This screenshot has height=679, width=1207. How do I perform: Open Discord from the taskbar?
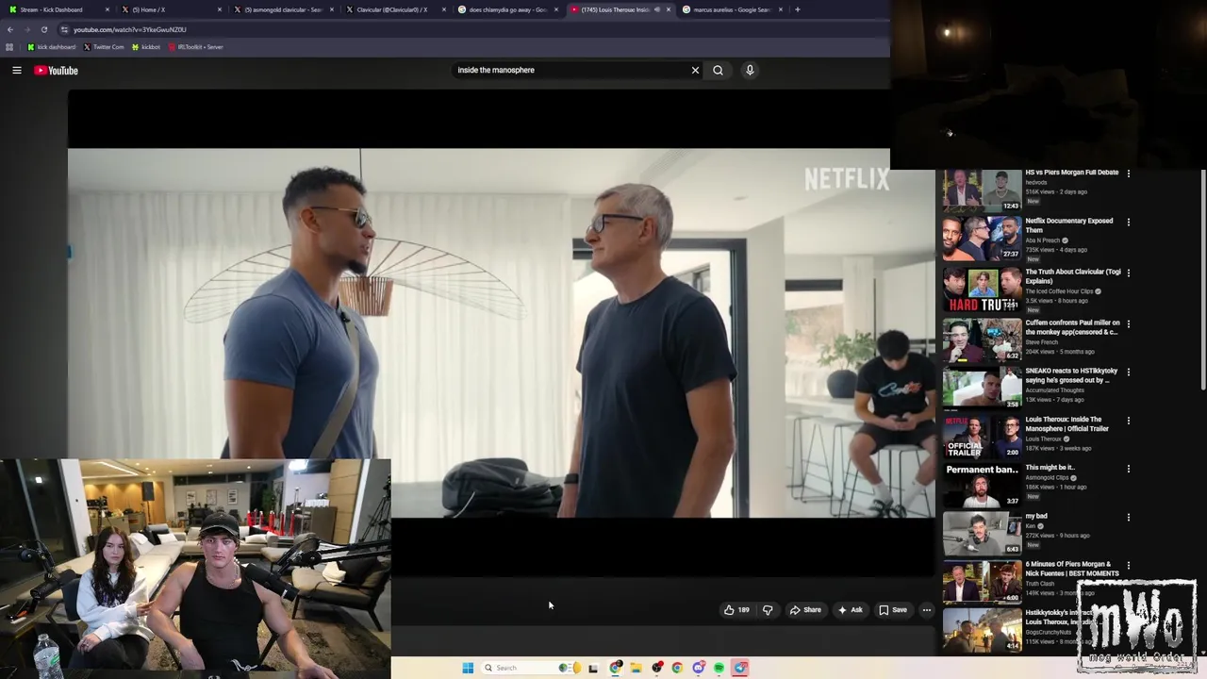click(x=698, y=668)
